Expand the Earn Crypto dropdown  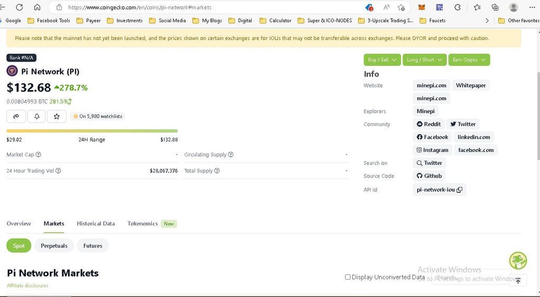tap(469, 60)
